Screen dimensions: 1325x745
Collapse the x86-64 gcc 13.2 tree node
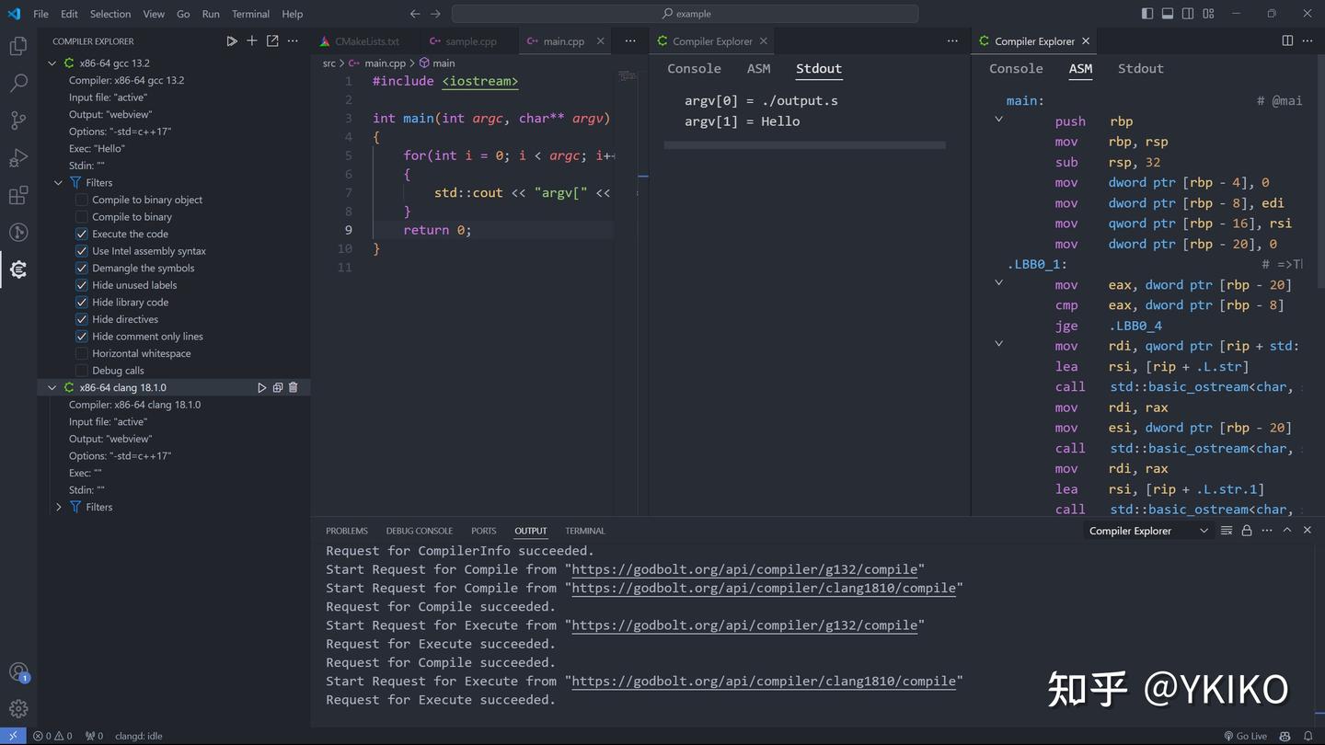(x=52, y=63)
